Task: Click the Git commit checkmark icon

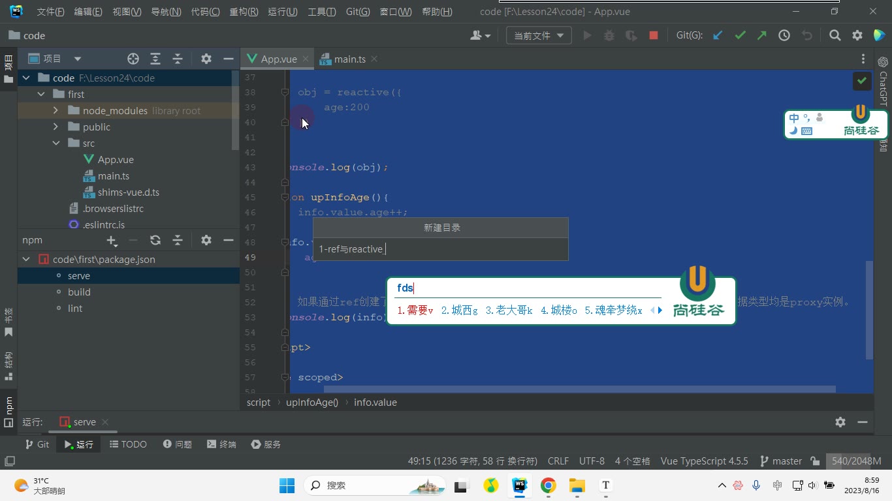Action: point(740,35)
